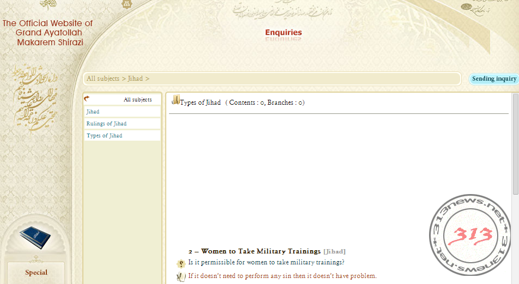This screenshot has width=519, height=284.
Task: Click the folder icon next to Types of Jihad
Action: point(176,100)
